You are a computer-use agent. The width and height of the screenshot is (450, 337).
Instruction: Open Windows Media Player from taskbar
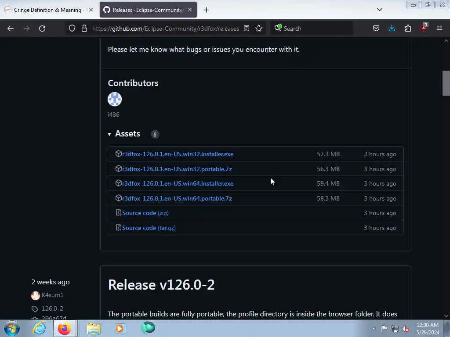pyautogui.click(x=120, y=328)
